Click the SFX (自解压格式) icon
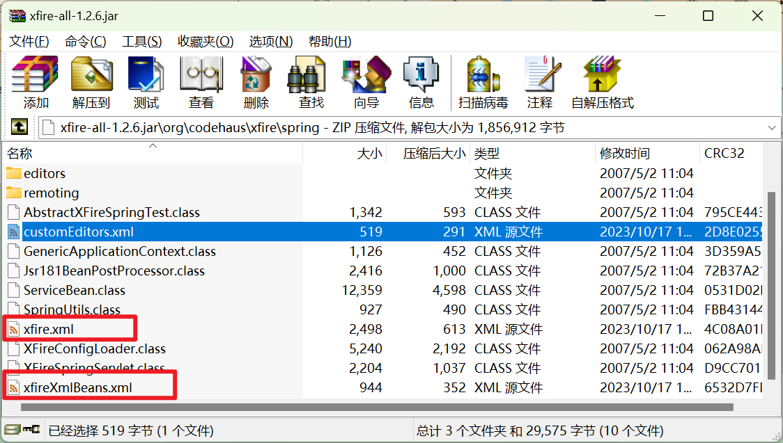The image size is (783, 443). 602,74
